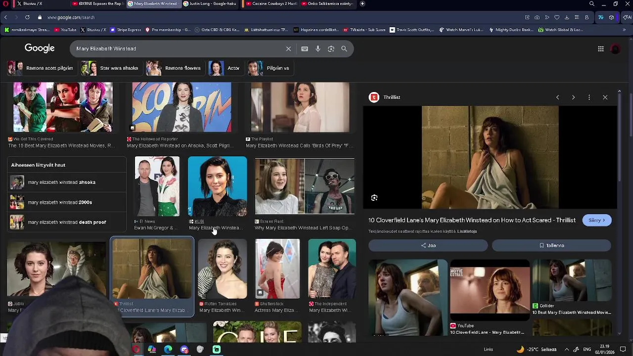Switch to Justin Long - Google-haku tab
This screenshot has height=356, width=633.
(x=211, y=3)
